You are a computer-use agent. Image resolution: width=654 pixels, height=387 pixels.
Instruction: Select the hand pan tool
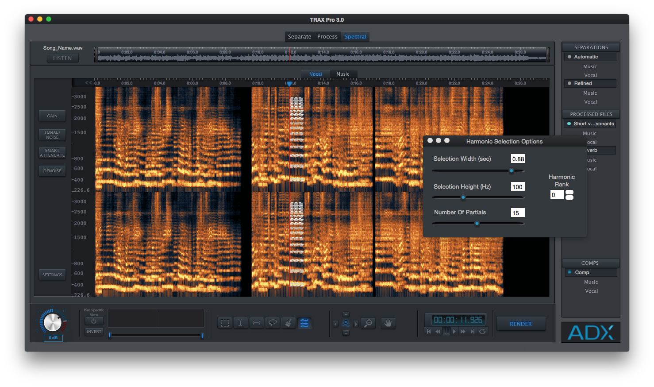coord(388,324)
